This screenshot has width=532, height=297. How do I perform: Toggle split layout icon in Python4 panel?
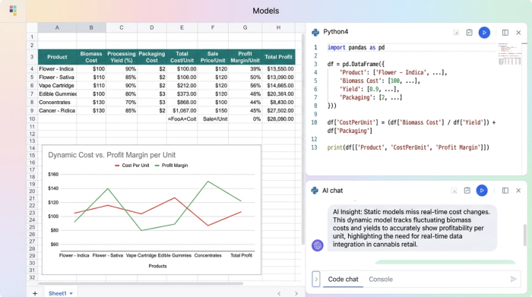pos(505,33)
